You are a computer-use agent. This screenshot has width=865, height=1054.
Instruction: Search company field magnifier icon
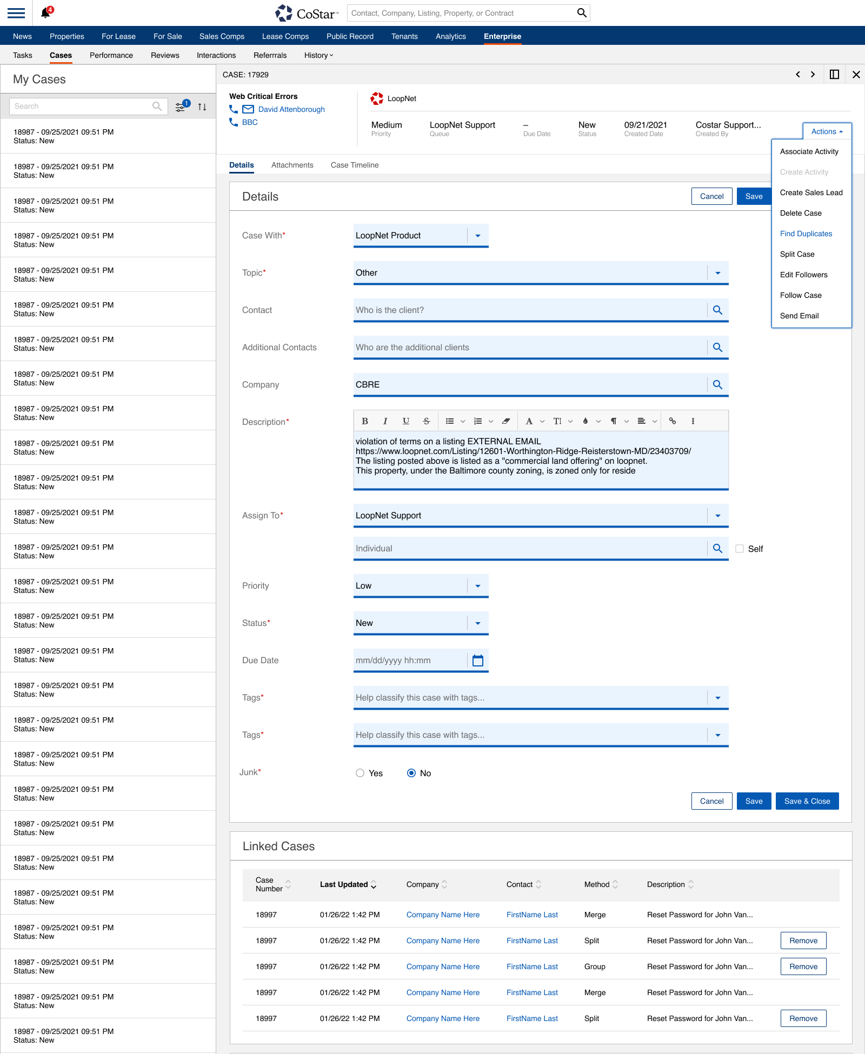click(717, 385)
